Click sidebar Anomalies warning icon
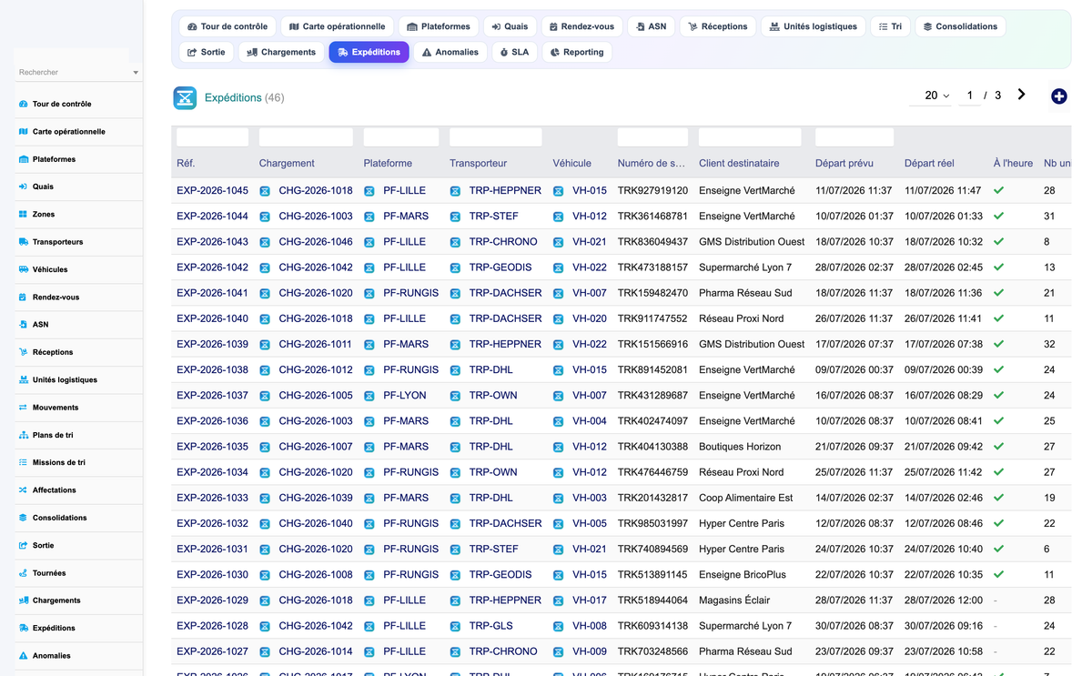 click(x=23, y=656)
